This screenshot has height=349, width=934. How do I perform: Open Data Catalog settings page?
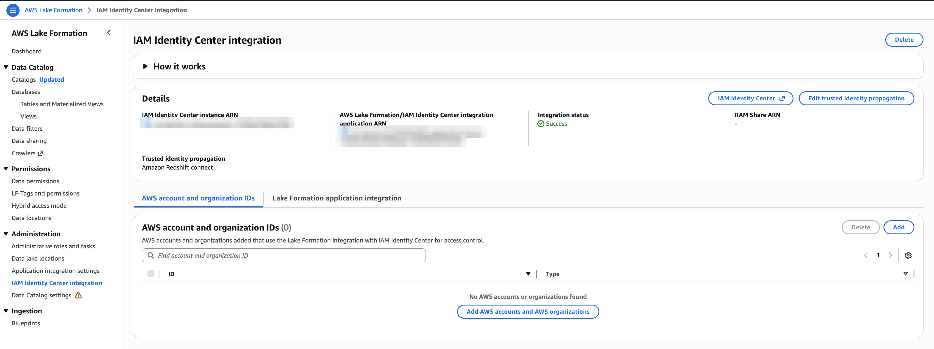pyautogui.click(x=41, y=295)
